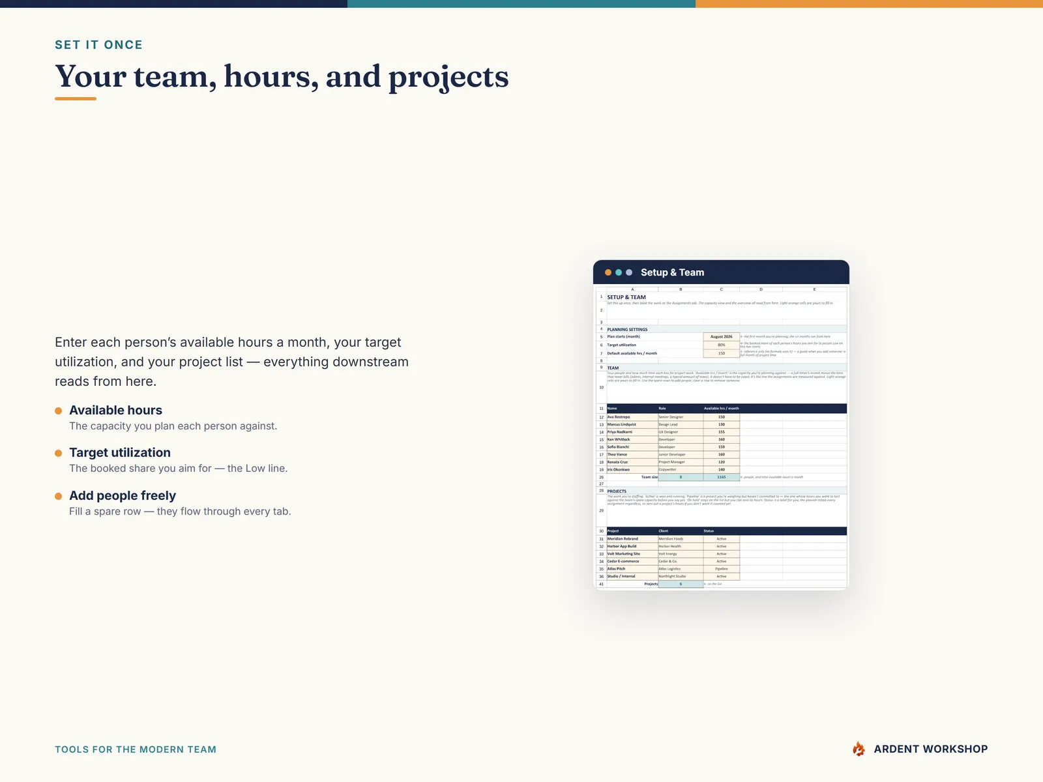Click the teal dot in Setup & Team title bar
Viewport: 1043px width, 782px height.
pyautogui.click(x=619, y=272)
